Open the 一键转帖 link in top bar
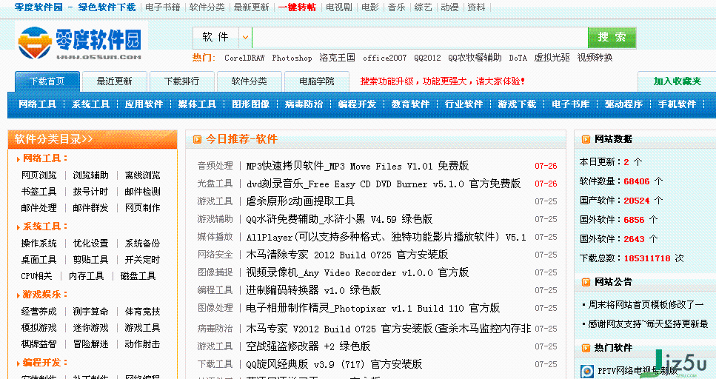The height and width of the screenshot is (379, 716). pos(297,7)
